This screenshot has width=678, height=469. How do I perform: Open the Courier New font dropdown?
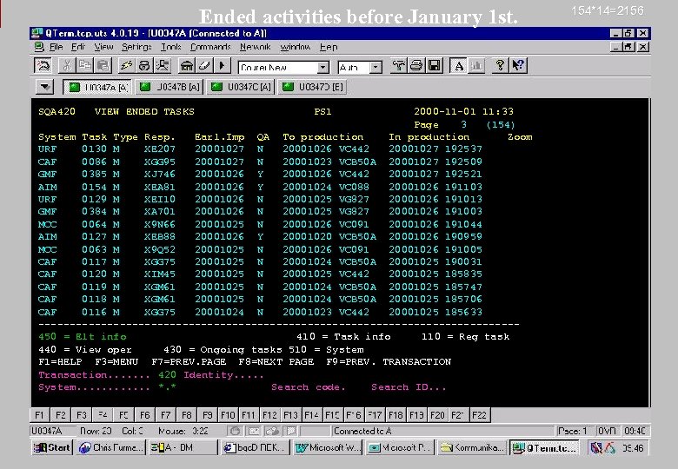pyautogui.click(x=322, y=68)
